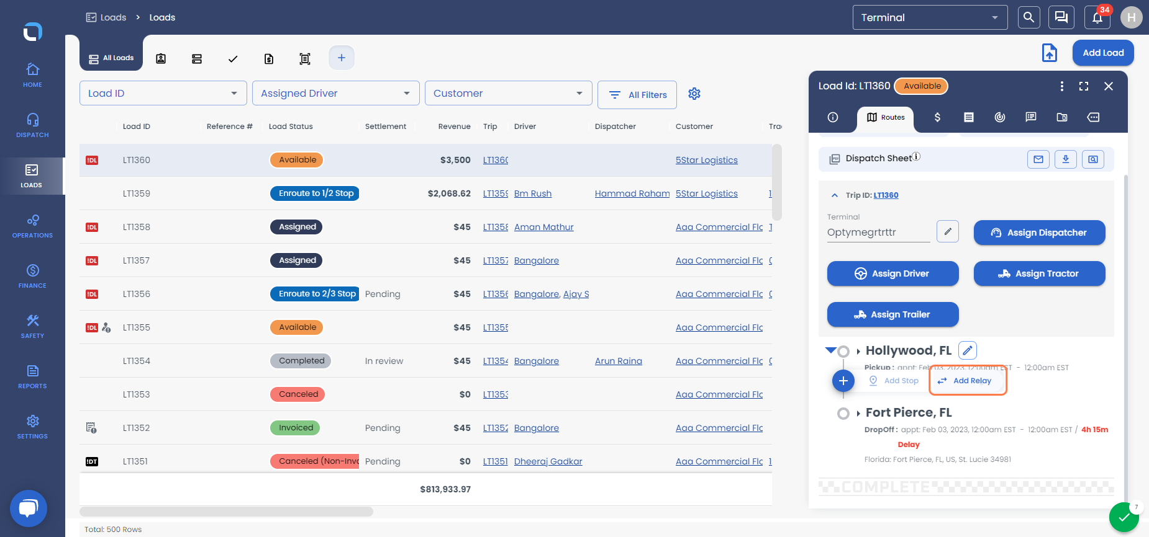Add a new view tab with plus
The height and width of the screenshot is (537, 1149).
point(342,58)
